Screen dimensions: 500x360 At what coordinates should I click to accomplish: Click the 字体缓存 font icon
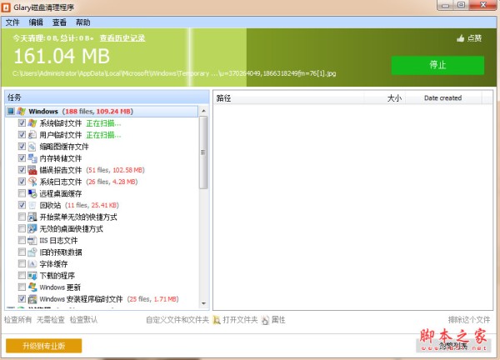pos(32,263)
